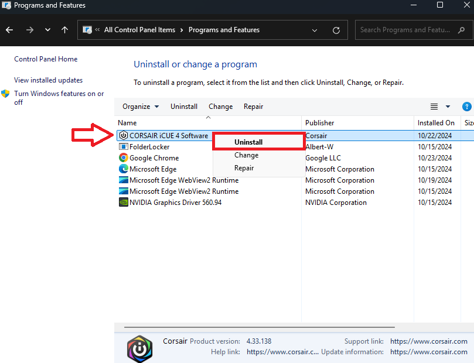The image size is (474, 363).
Task: Sort by the Installed On column header
Action: tap(436, 123)
